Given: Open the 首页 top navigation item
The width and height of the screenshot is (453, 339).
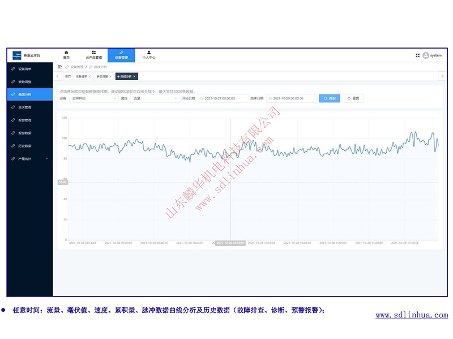Looking at the screenshot, I should click(x=66, y=55).
